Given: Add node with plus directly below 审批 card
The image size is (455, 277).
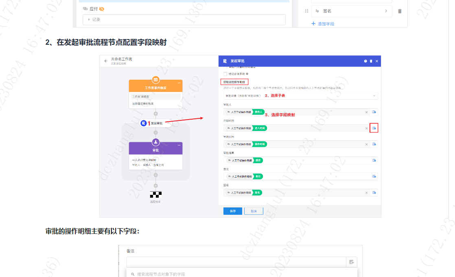Looking at the screenshot, I should (x=155, y=175).
